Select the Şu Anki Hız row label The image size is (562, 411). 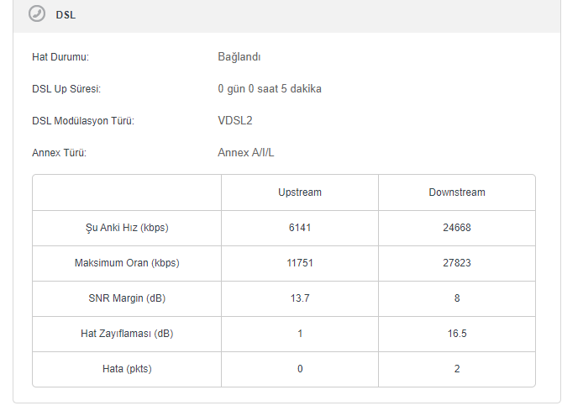[x=127, y=228]
